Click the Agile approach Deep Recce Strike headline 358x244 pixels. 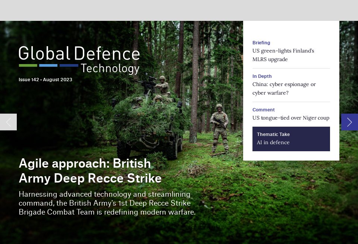[x=90, y=171]
